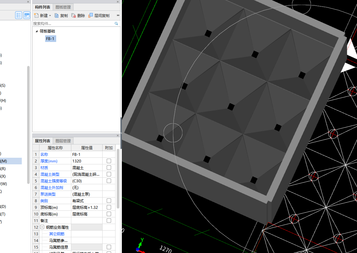The image size is (357, 253).
Task: Switch left panel to list view icon
Action: point(19,15)
